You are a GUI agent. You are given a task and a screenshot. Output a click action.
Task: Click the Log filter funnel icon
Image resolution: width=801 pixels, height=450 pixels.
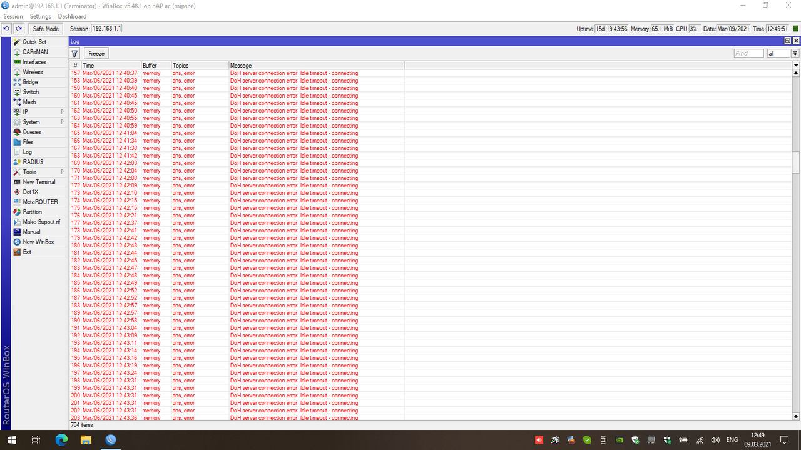point(75,54)
